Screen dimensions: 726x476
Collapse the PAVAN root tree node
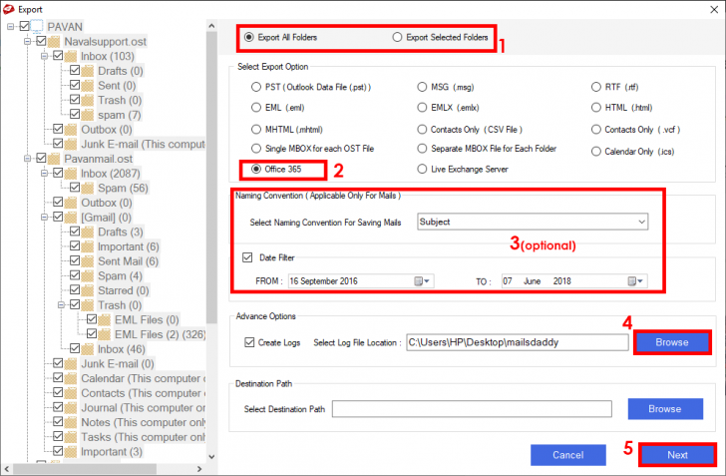pyautogui.click(x=11, y=27)
